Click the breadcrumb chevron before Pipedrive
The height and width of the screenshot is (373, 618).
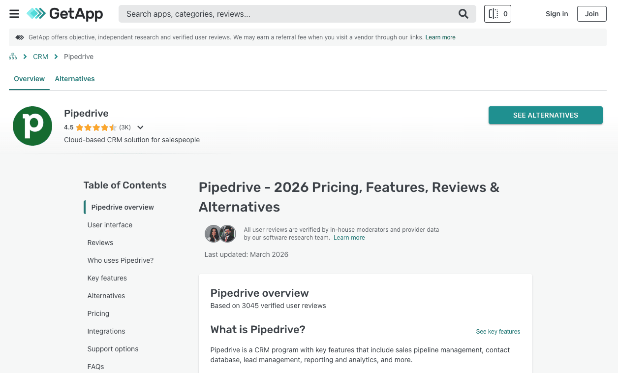coord(56,57)
